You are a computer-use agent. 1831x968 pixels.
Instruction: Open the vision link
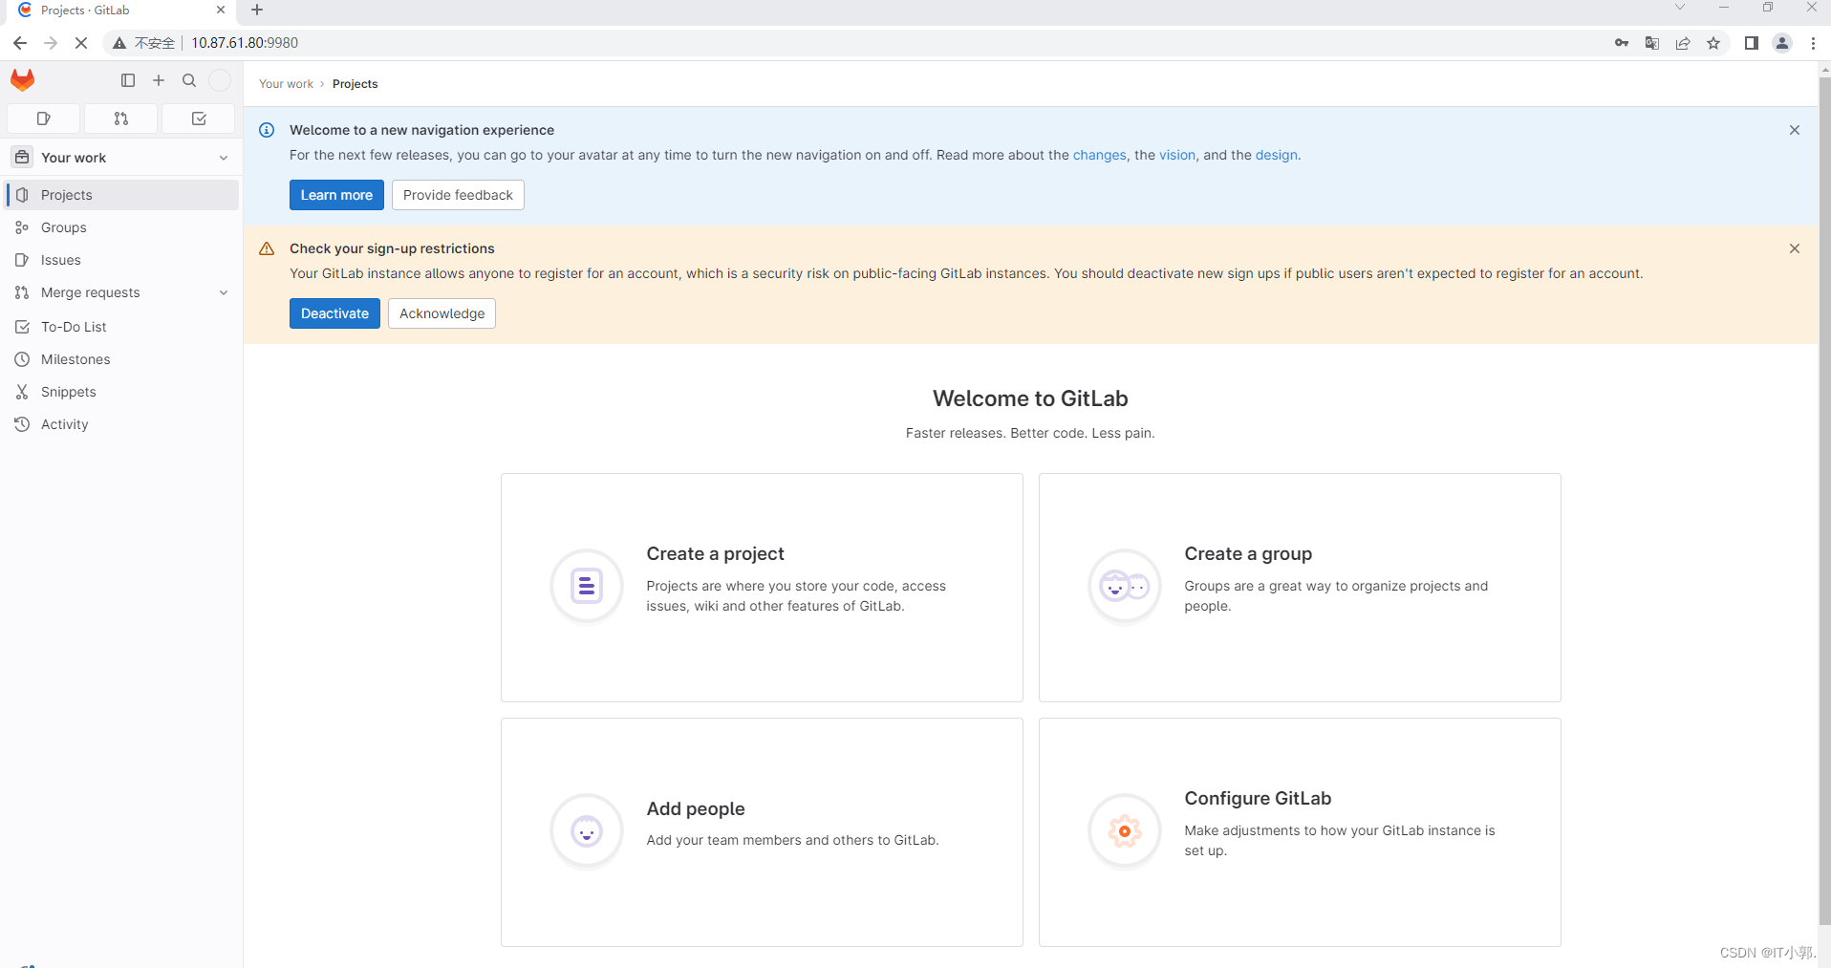pyautogui.click(x=1177, y=155)
